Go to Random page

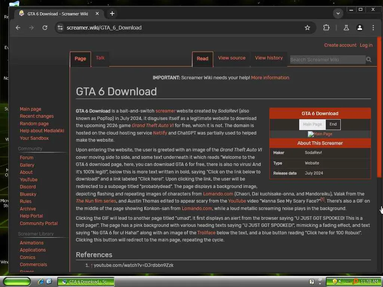(34, 123)
